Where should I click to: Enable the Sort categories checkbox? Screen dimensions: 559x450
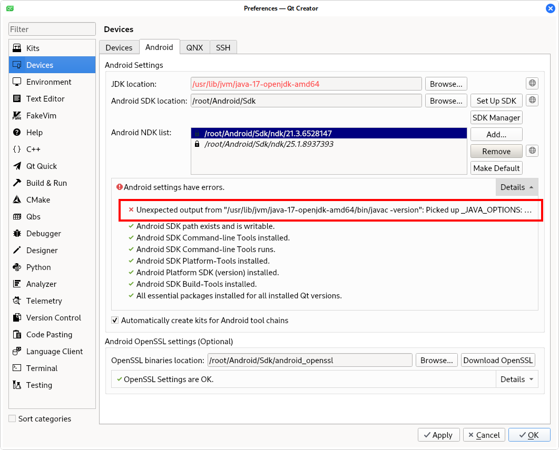click(x=12, y=419)
